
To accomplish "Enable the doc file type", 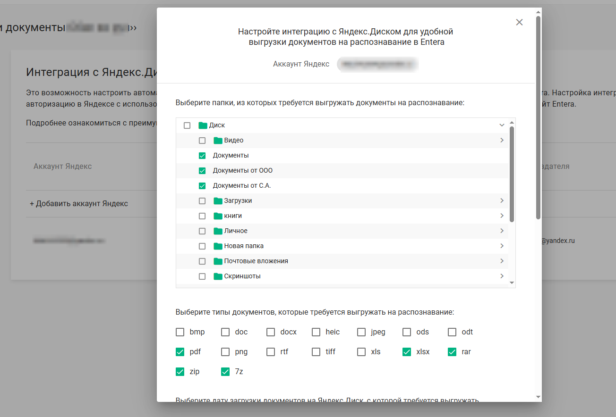I will 225,332.
